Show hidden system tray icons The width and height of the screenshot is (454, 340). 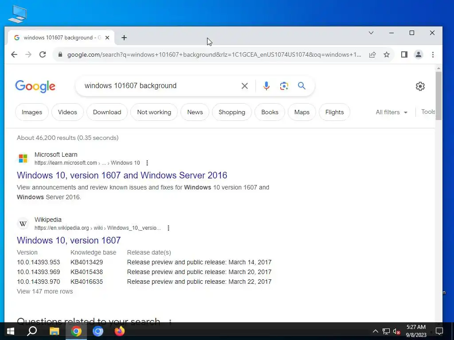click(x=375, y=331)
